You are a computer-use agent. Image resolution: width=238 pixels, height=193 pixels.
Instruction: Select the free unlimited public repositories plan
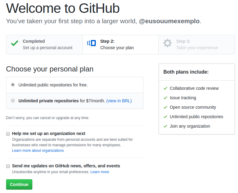[x=13, y=85]
